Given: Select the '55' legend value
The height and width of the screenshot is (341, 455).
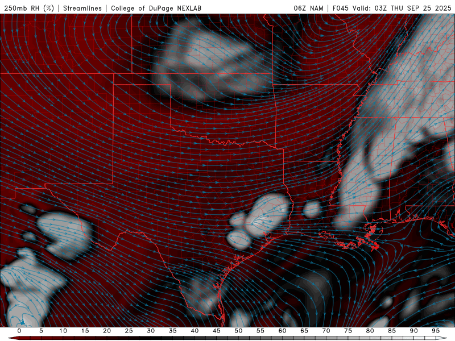Looking at the screenshot, I should pyautogui.click(x=260, y=331).
